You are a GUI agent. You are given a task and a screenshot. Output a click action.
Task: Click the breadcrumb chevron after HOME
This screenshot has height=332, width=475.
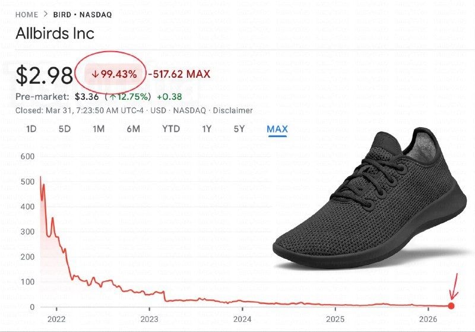pos(45,14)
